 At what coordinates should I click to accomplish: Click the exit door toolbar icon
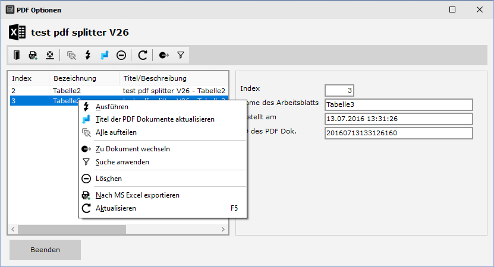pos(17,55)
